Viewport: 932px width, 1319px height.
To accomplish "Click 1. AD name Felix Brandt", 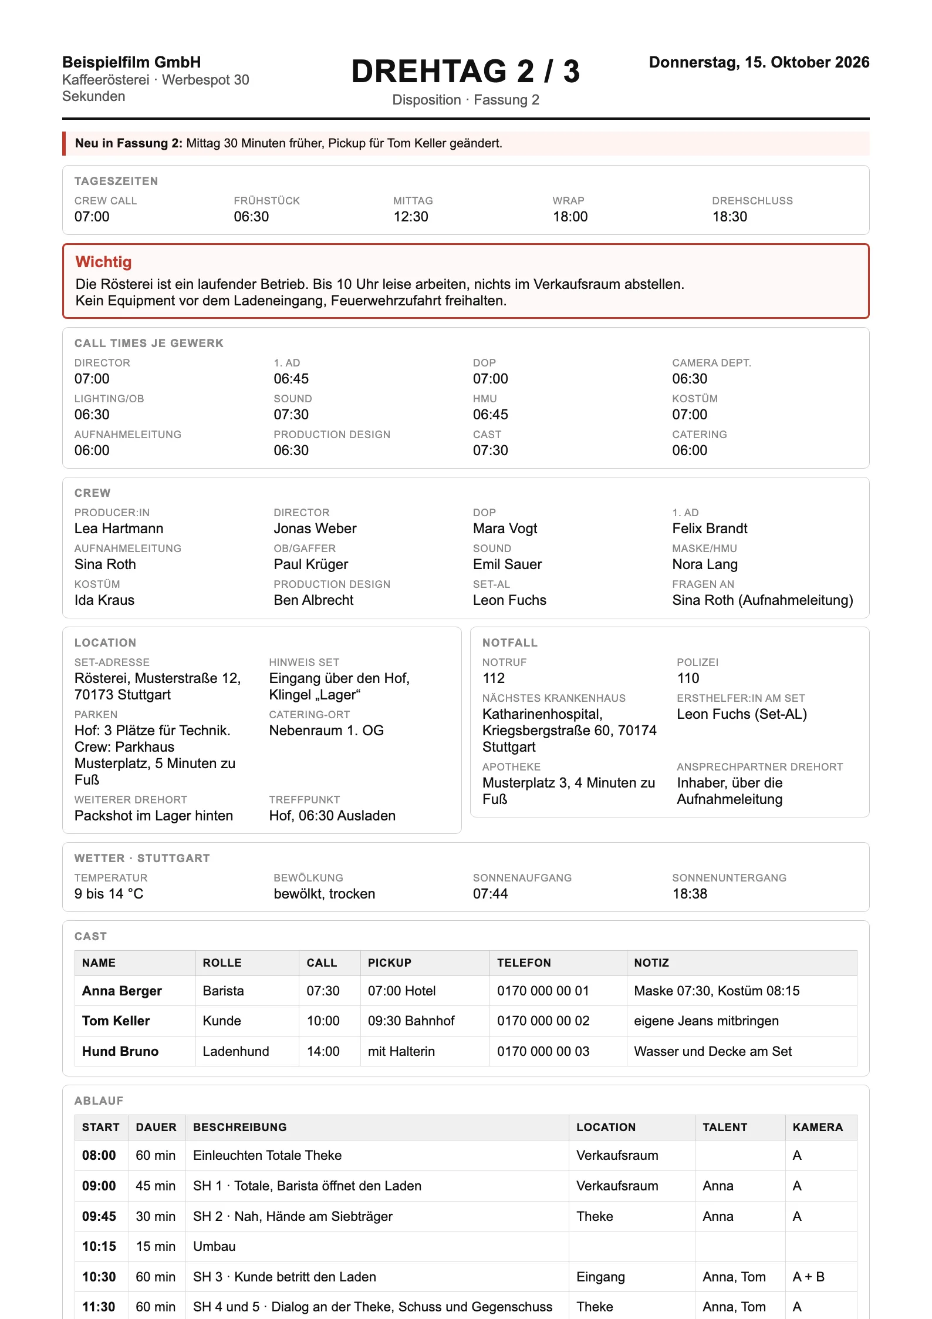I will [710, 529].
